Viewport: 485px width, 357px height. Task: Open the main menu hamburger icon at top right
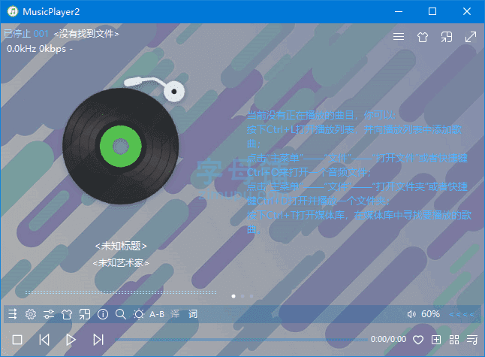coord(399,37)
